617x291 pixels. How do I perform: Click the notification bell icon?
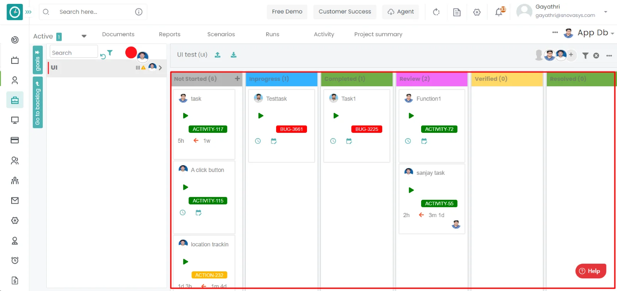499,12
